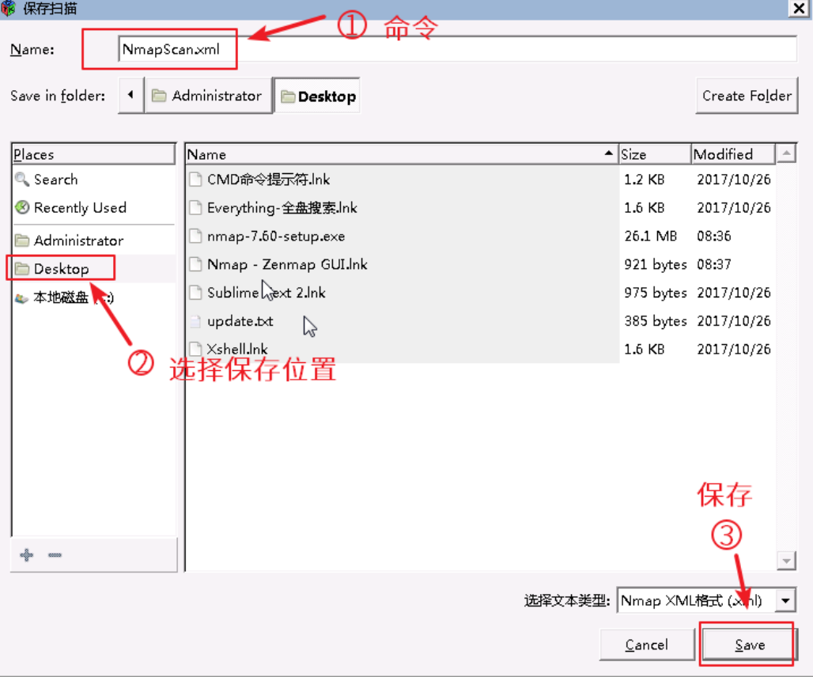This screenshot has height=677, width=813.
Task: Select the CMD命令提示符.lnk file
Action: 268,180
